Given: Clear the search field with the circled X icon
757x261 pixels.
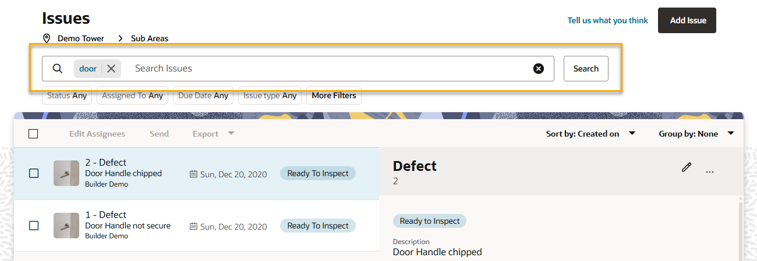Looking at the screenshot, I should tap(539, 69).
